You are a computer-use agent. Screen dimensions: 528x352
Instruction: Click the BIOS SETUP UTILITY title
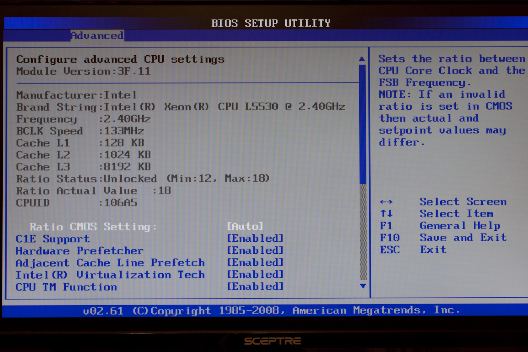point(271,23)
